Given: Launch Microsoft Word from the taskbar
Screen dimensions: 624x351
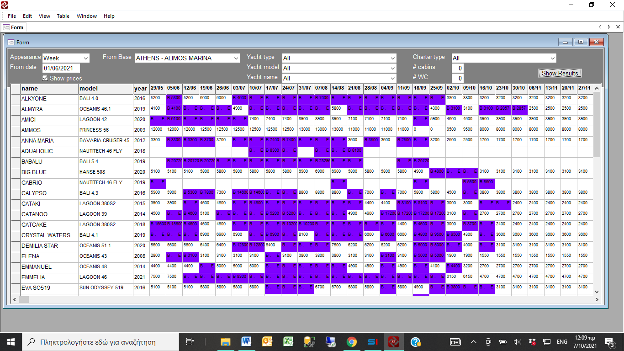Looking at the screenshot, I should pos(246,341).
